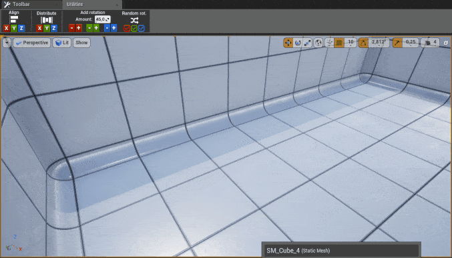Click the rotation Amount input field
Viewport: 452px width, 258px height.
(x=103, y=19)
